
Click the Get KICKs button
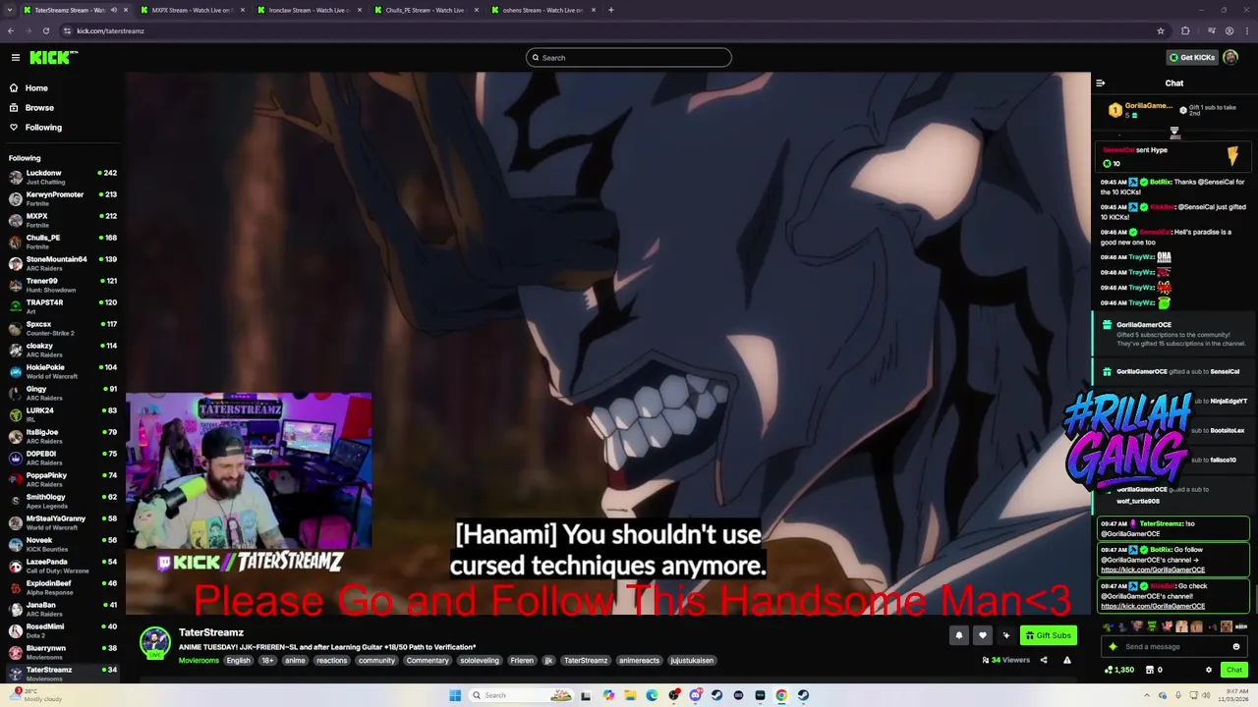1192,57
